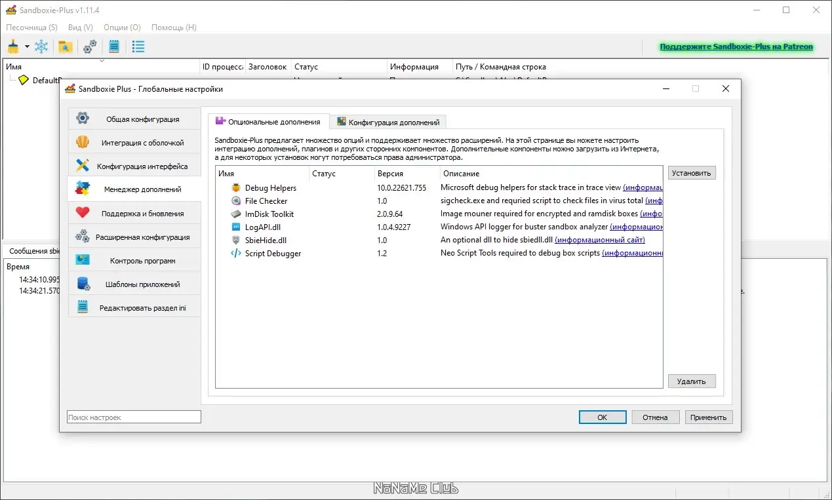832x500 pixels.
Task: Click the Контроль программ sidebar icon
Action: tap(83, 260)
